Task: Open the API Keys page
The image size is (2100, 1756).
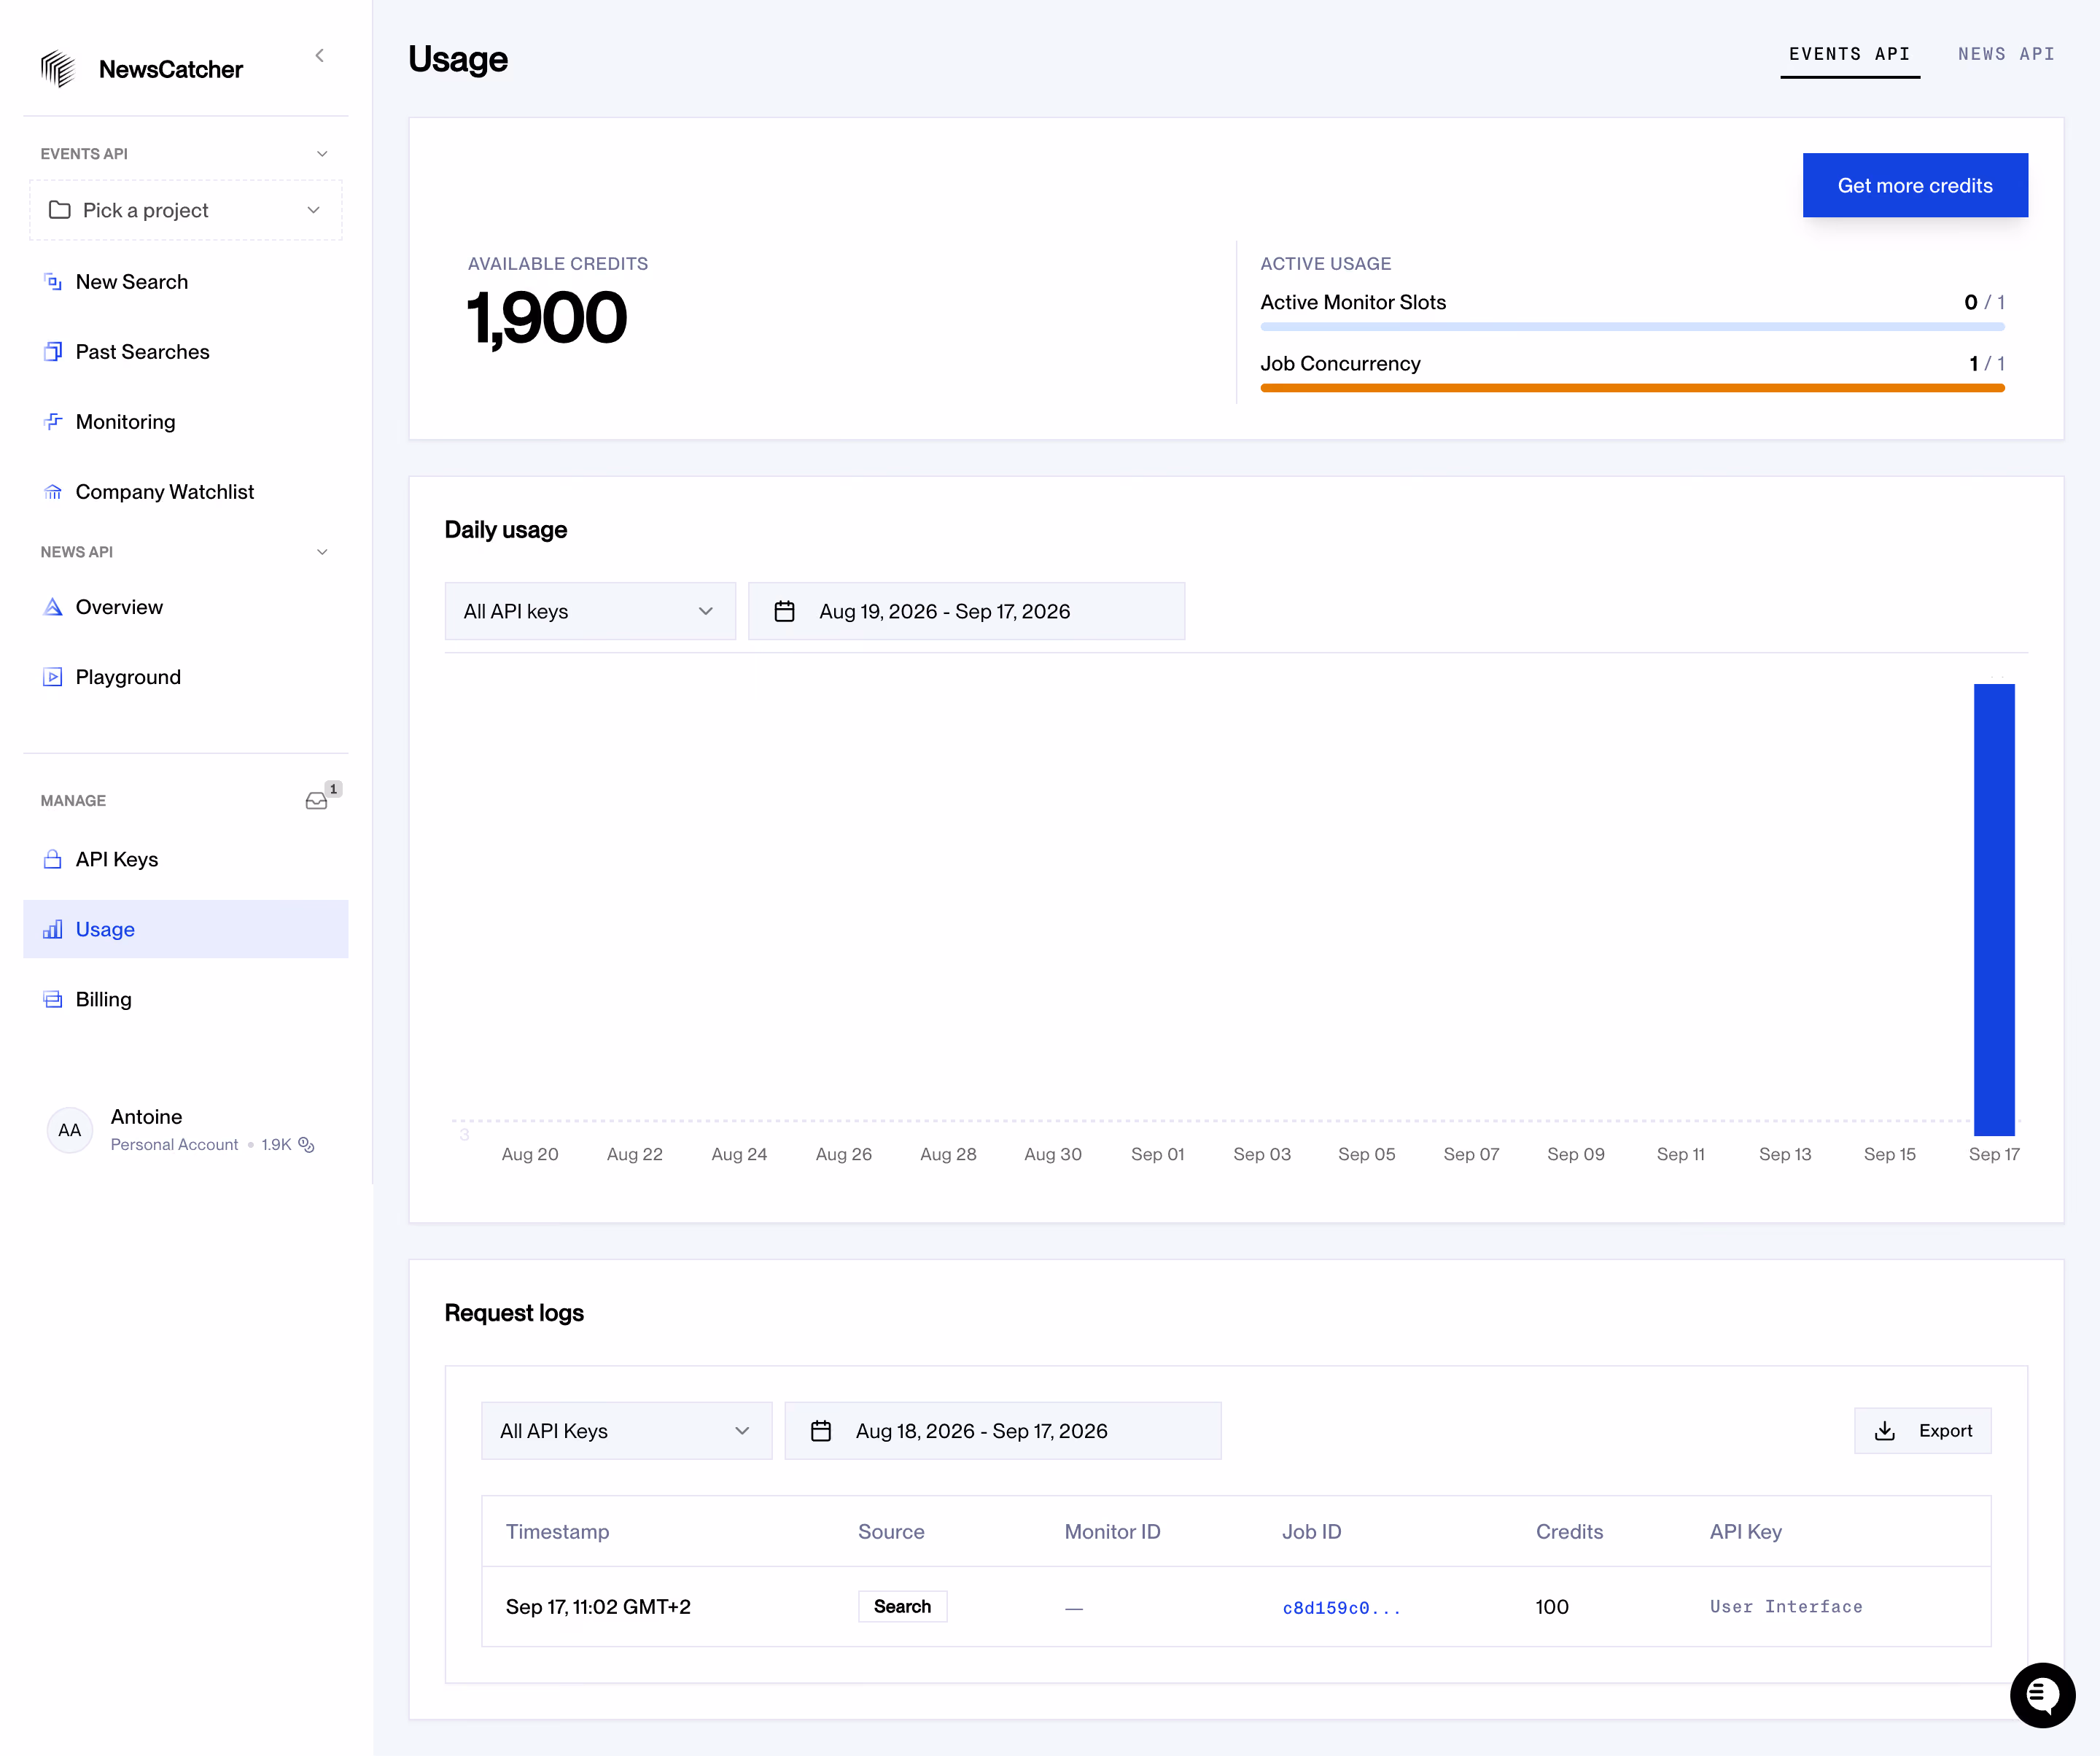Action: 186,859
